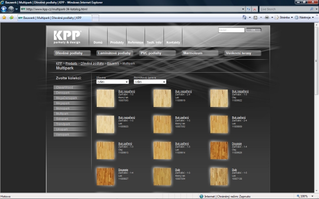The image size is (319, 199).
Task: Open the Povrchová úprava filter dropdown
Action: pos(150,82)
